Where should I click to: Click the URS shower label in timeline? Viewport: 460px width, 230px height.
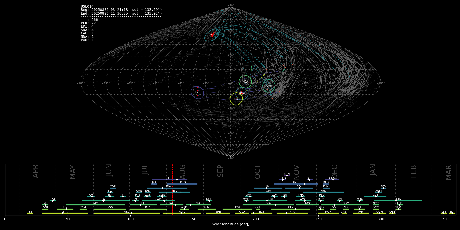pos(343,212)
